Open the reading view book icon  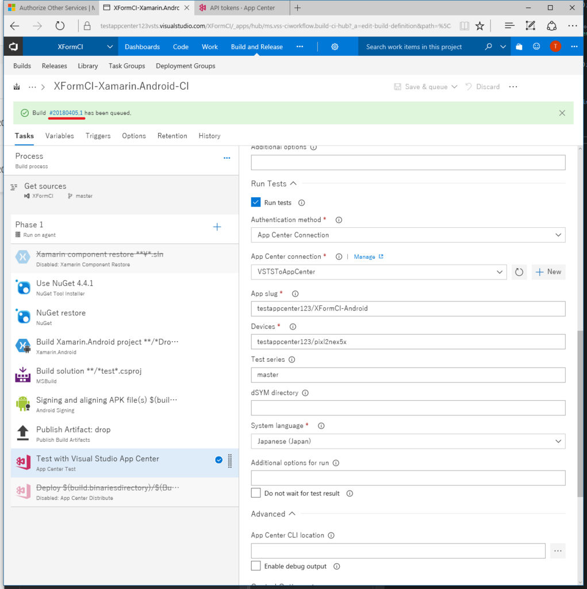(465, 26)
